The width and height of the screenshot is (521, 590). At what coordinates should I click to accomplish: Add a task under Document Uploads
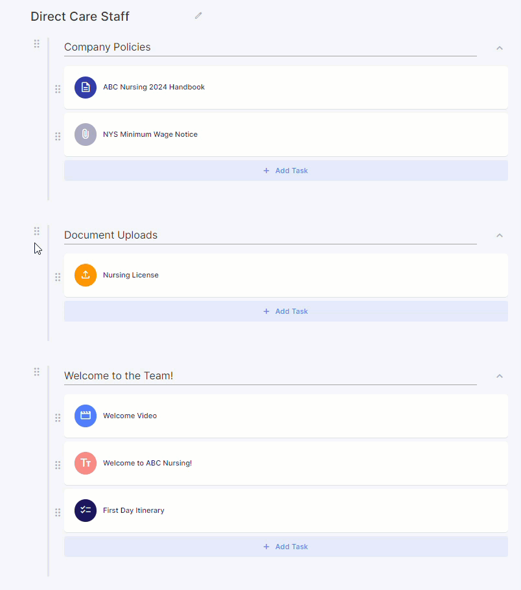pos(286,311)
